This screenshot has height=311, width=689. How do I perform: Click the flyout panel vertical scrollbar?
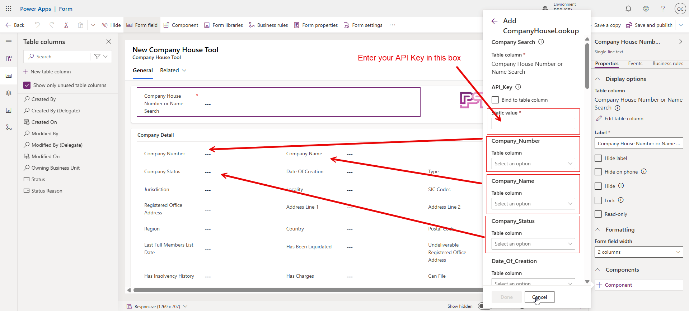coord(587,66)
